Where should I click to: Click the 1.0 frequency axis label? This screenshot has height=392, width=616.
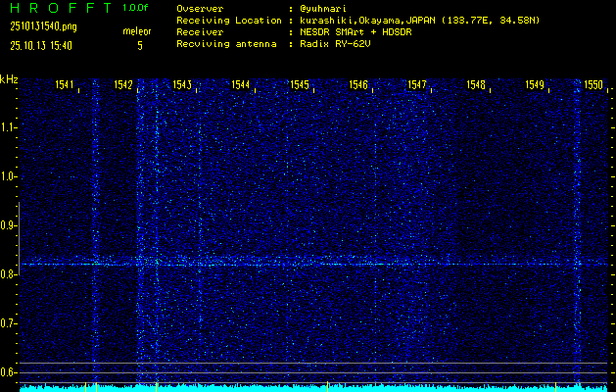point(9,176)
